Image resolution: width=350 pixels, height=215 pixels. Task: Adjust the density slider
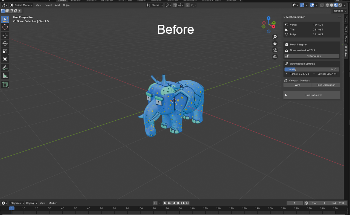pos(312,69)
